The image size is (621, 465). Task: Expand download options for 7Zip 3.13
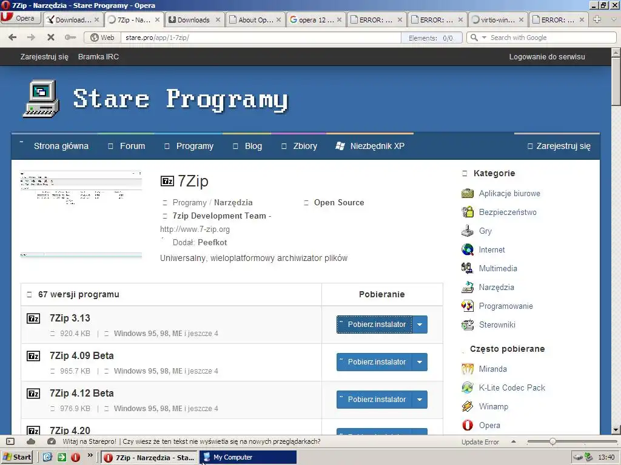[420, 325]
